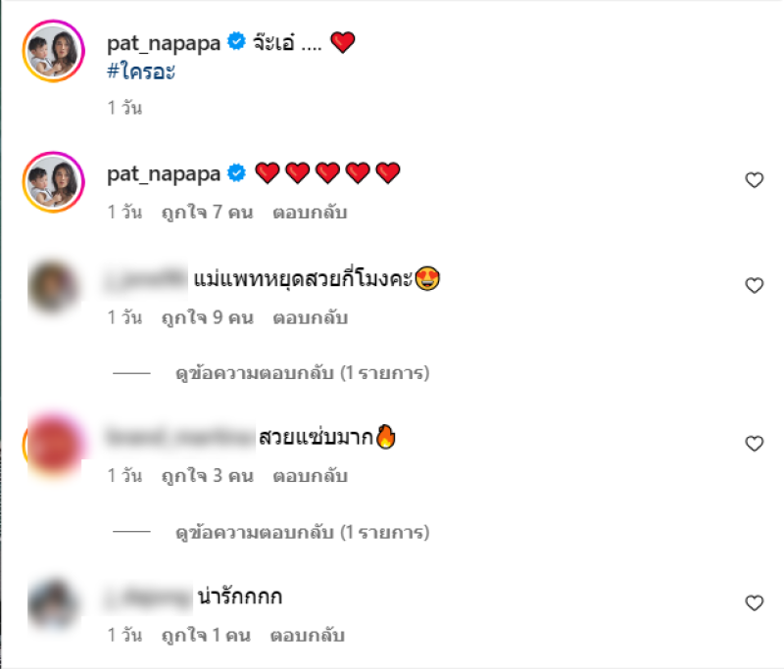Open pat_napapa username on hearts comment
The height and width of the screenshot is (669, 784).
click(x=164, y=174)
